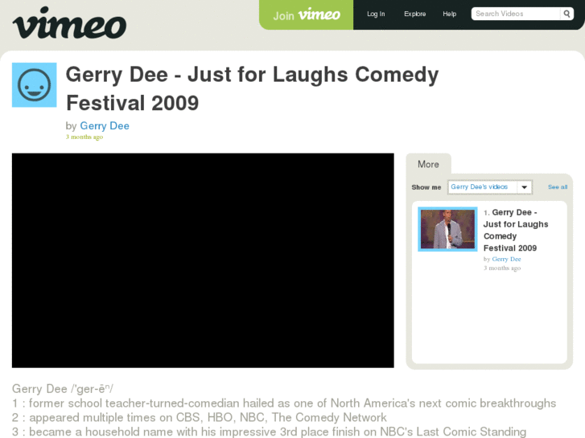The height and width of the screenshot is (438, 585).
Task: Click the search magnifier icon
Action: 566,14
